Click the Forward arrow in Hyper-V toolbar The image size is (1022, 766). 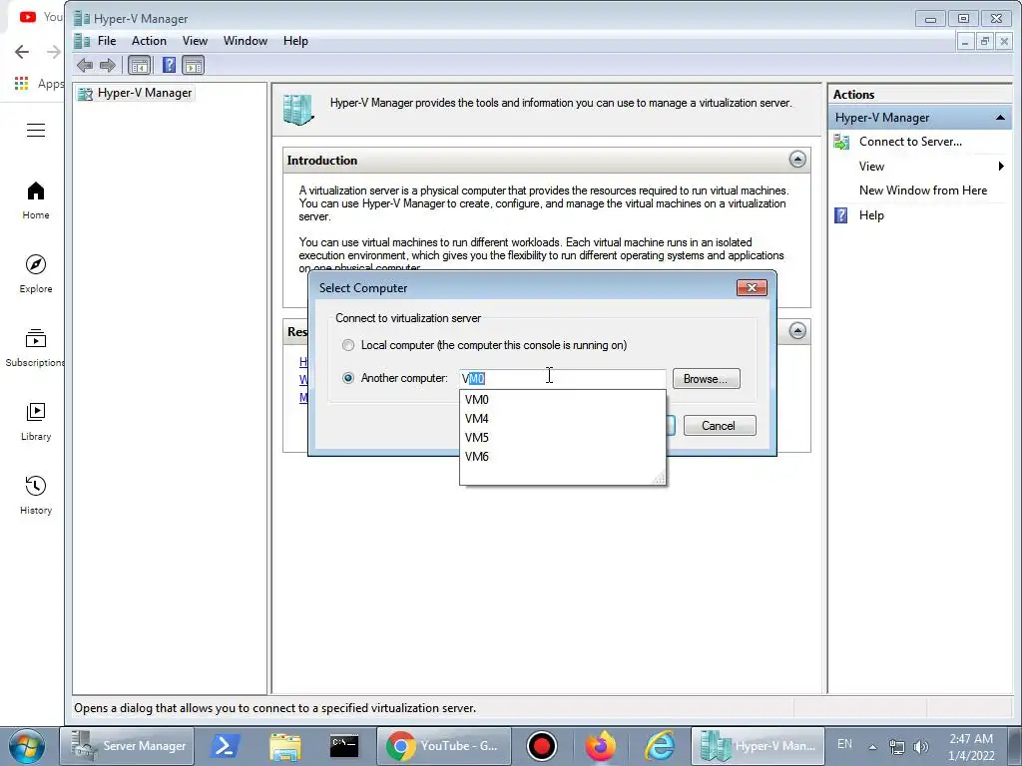pyautogui.click(x=108, y=65)
